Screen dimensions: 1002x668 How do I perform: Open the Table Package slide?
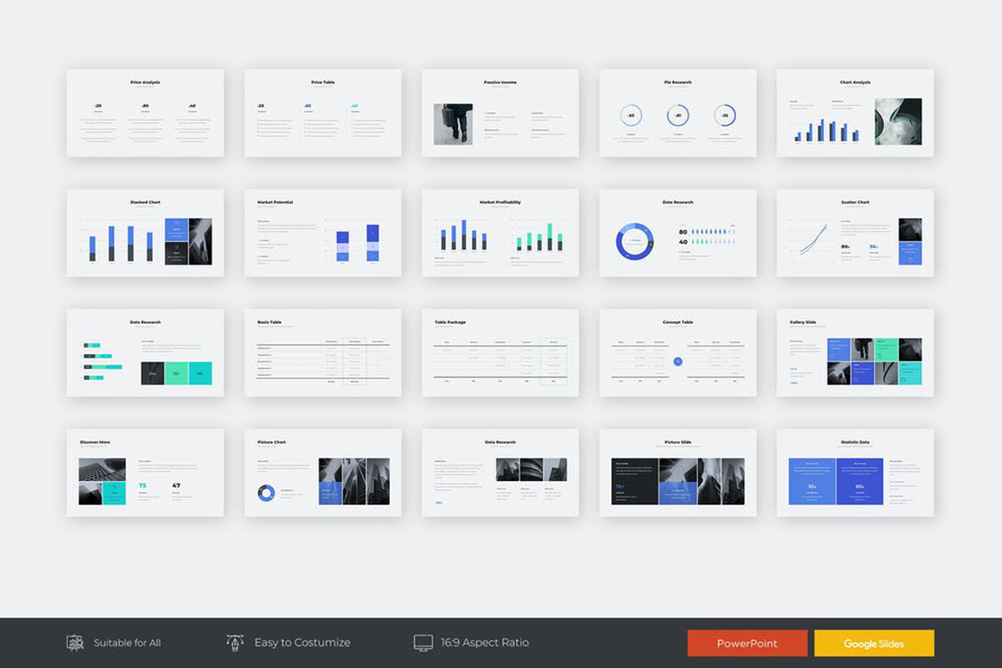(501, 352)
